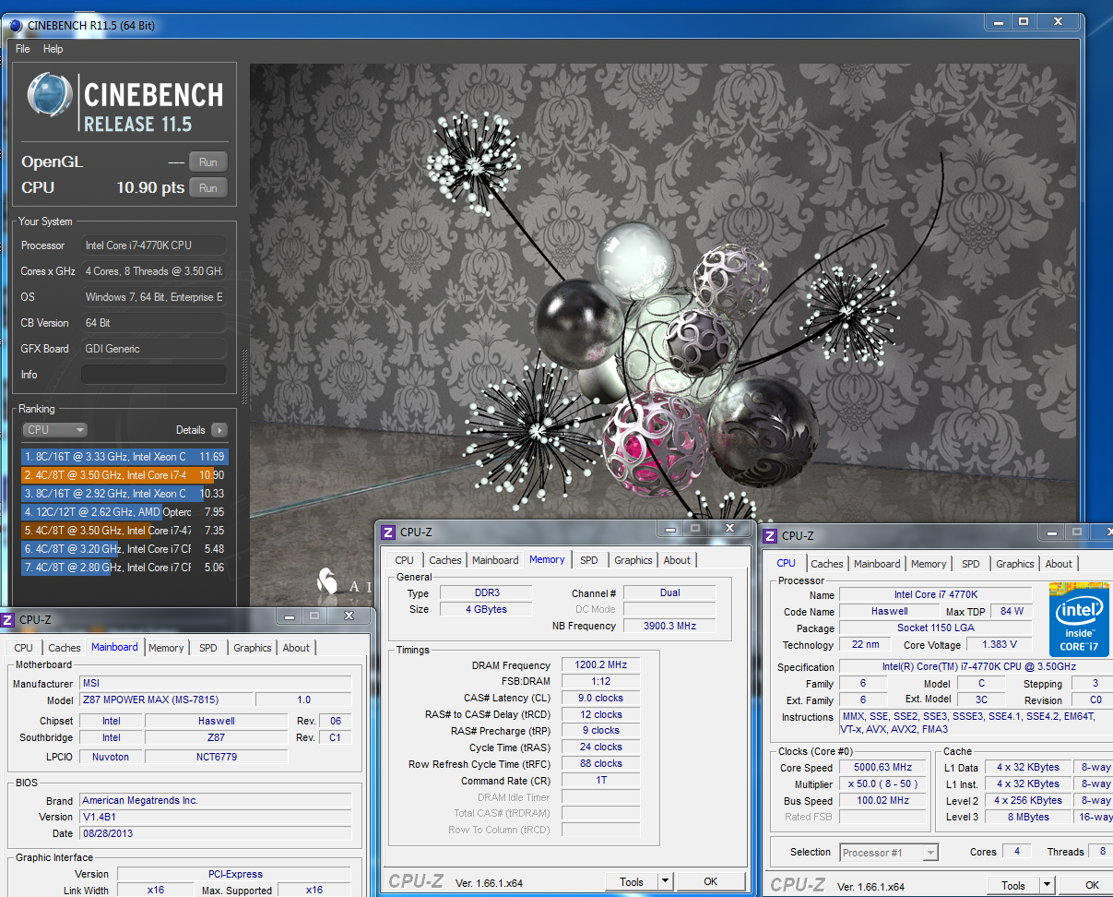Open About tab in Mainboard CPU-Z window
The height and width of the screenshot is (897, 1113).
point(296,648)
